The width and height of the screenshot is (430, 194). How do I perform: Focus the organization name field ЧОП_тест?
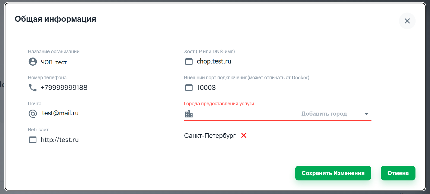109,62
